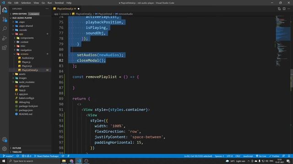The image size is (293, 164).
Task: Click the VS Code taskbar icon
Action: 79,161
